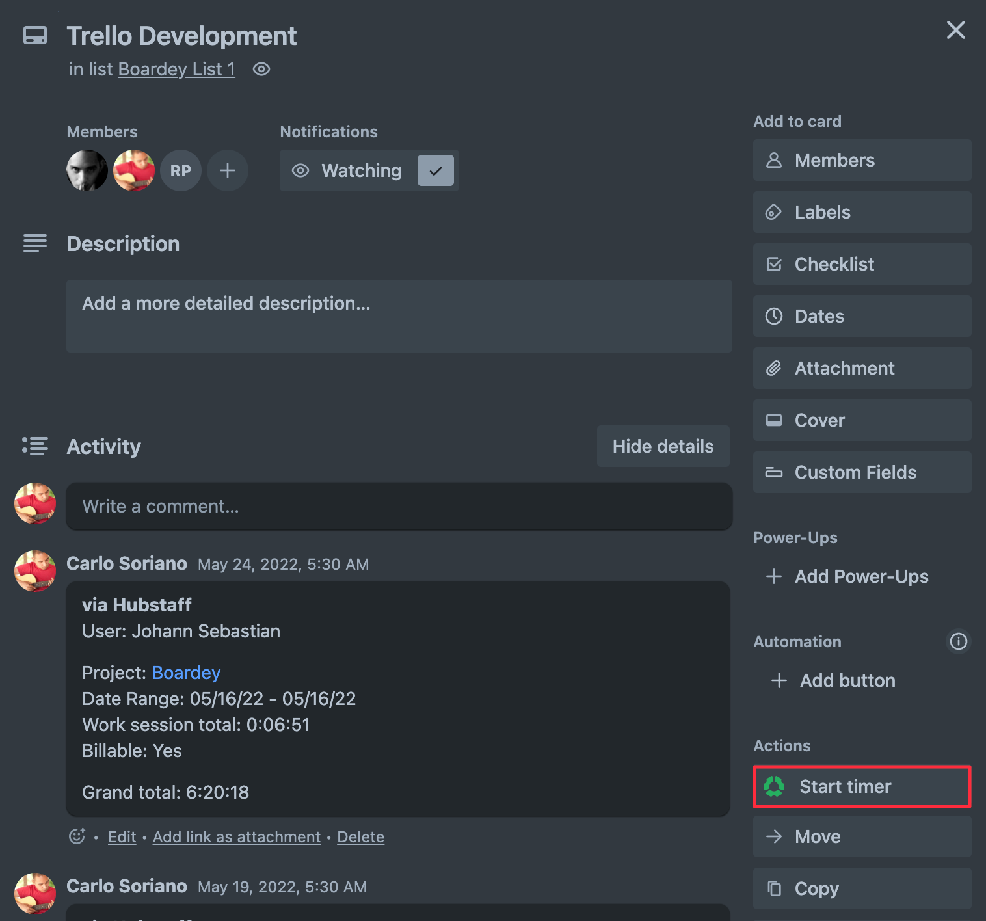Open Members in Add to card
The height and width of the screenshot is (921, 986).
coord(862,160)
